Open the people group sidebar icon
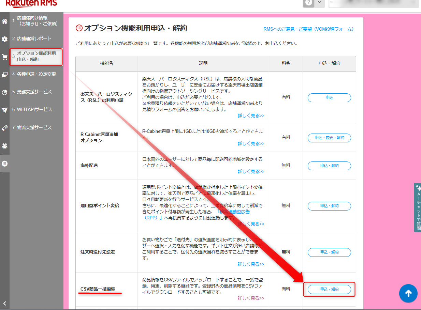The width and height of the screenshot is (421, 310). click(4, 146)
